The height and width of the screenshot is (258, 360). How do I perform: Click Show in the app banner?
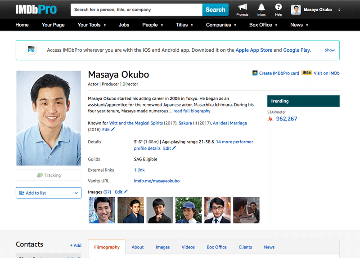(329, 50)
